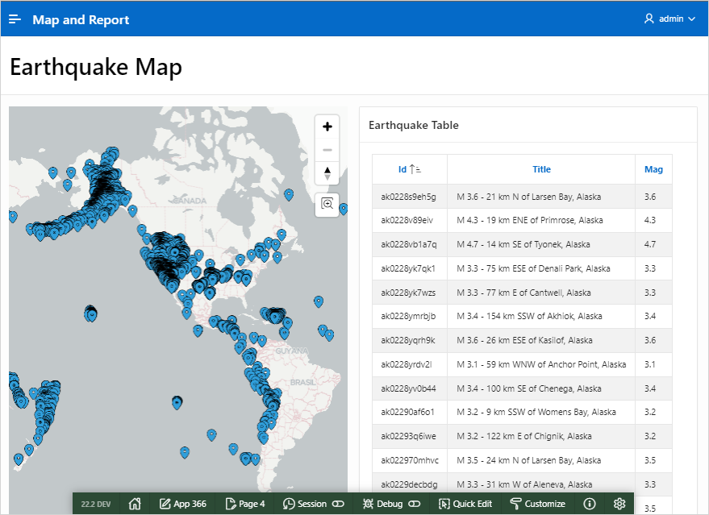This screenshot has height=515, width=709.
Task: Activate the rectangle zoom map tool
Action: (327, 204)
